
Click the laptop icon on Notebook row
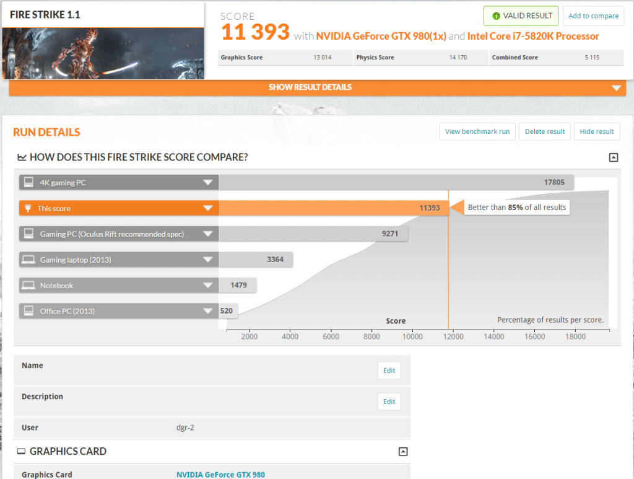(28, 285)
